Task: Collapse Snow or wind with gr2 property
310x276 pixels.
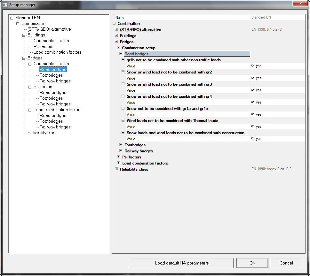Action: click(x=123, y=72)
